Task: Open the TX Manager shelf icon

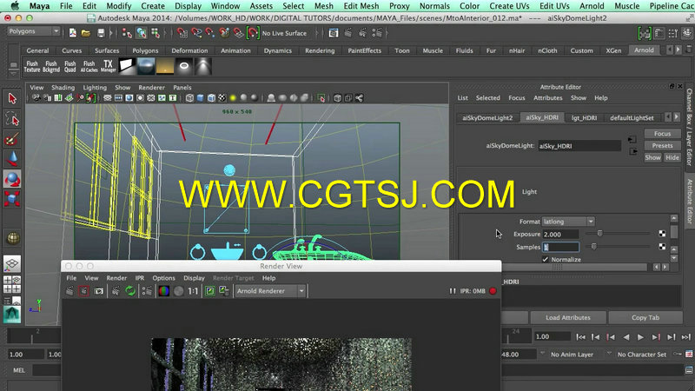Action: 108,67
